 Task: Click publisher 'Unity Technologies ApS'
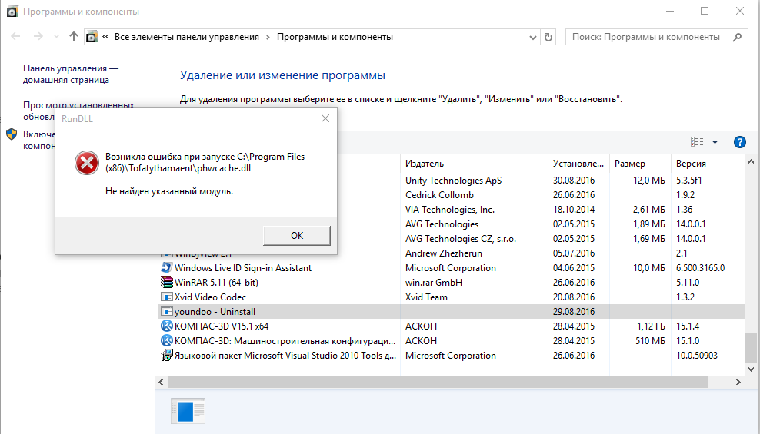coord(453,180)
